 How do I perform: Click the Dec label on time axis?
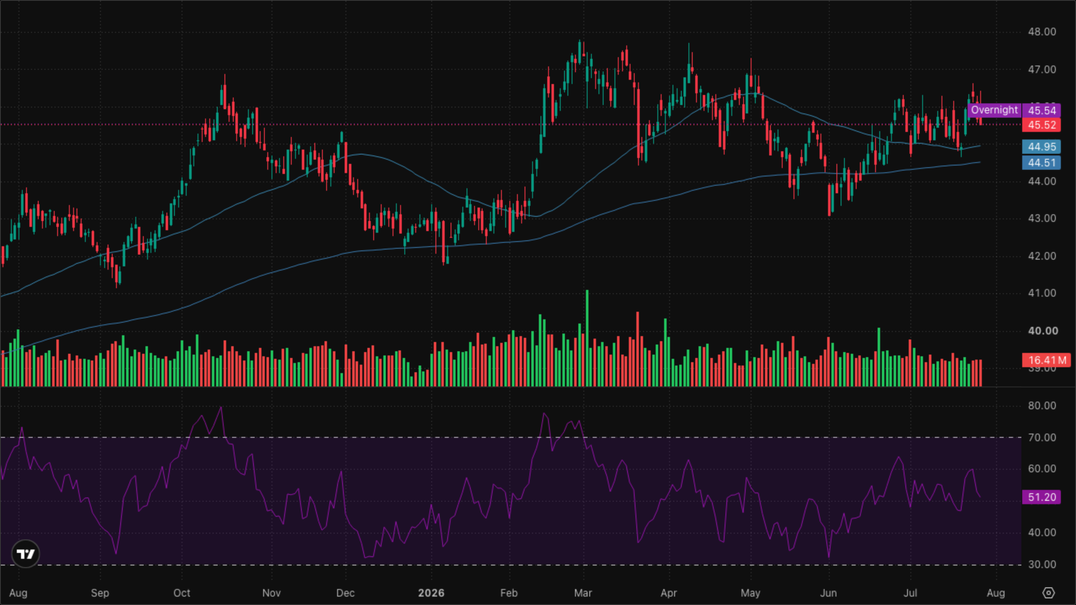click(345, 593)
